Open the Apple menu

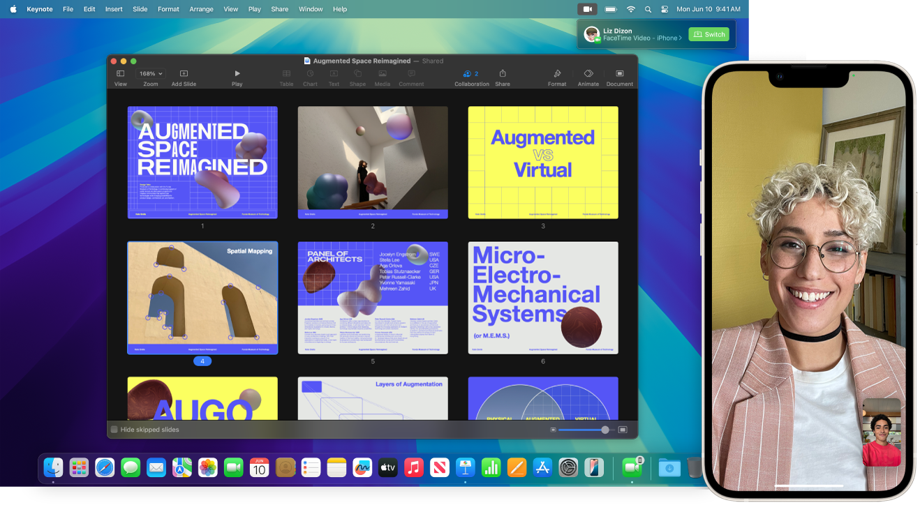tap(13, 8)
